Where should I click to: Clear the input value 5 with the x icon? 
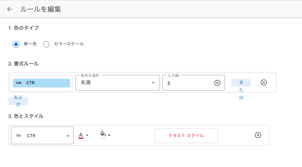point(217,83)
